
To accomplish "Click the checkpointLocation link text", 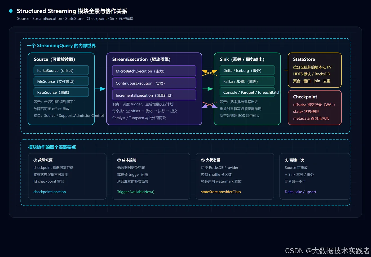I will [x=50, y=192].
